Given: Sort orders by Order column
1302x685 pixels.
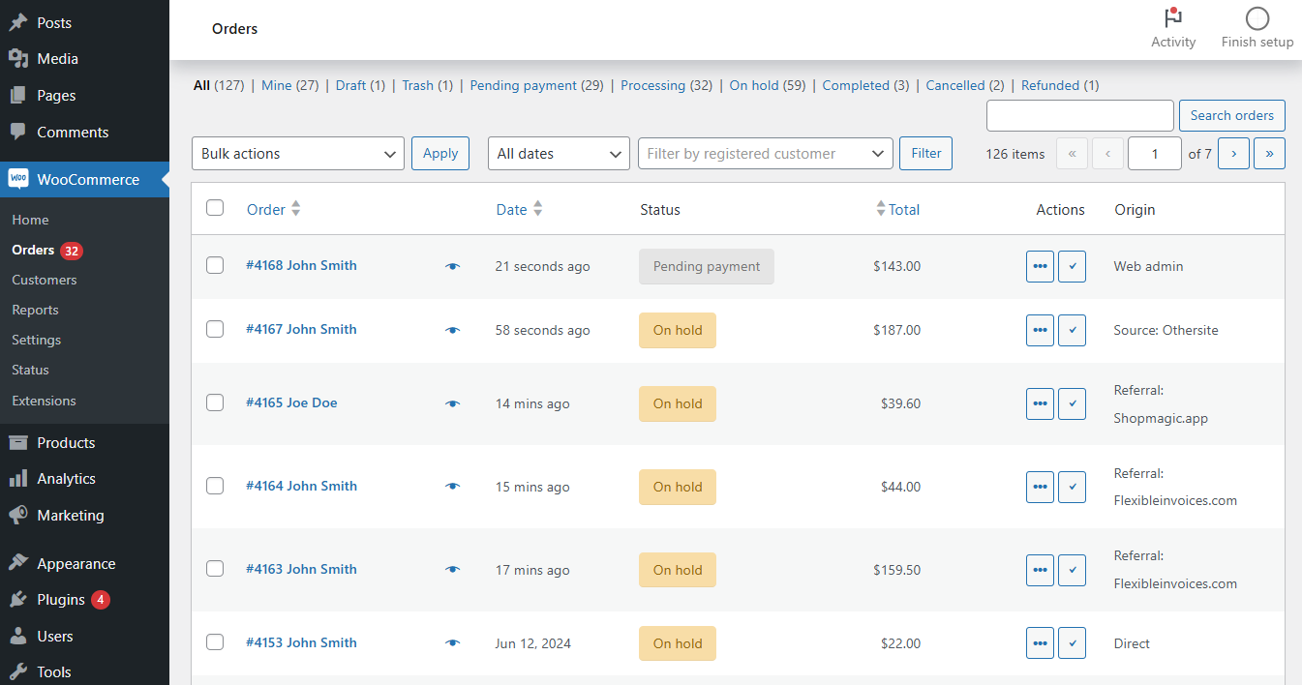Looking at the screenshot, I should point(274,209).
